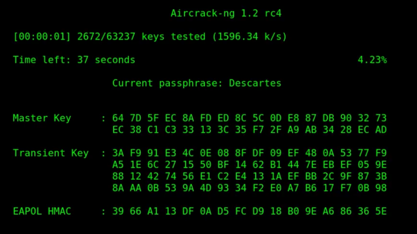417x234 pixels.
Task: Click the Transient Key label
Action: 51,153
